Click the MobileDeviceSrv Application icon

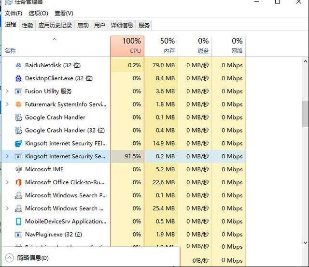18,222
